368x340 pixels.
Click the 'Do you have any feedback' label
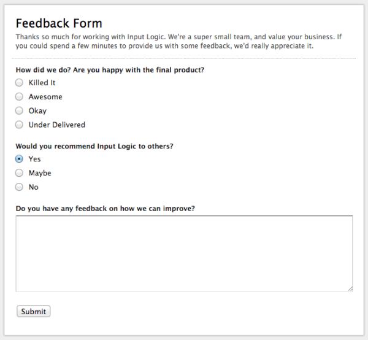pos(105,208)
